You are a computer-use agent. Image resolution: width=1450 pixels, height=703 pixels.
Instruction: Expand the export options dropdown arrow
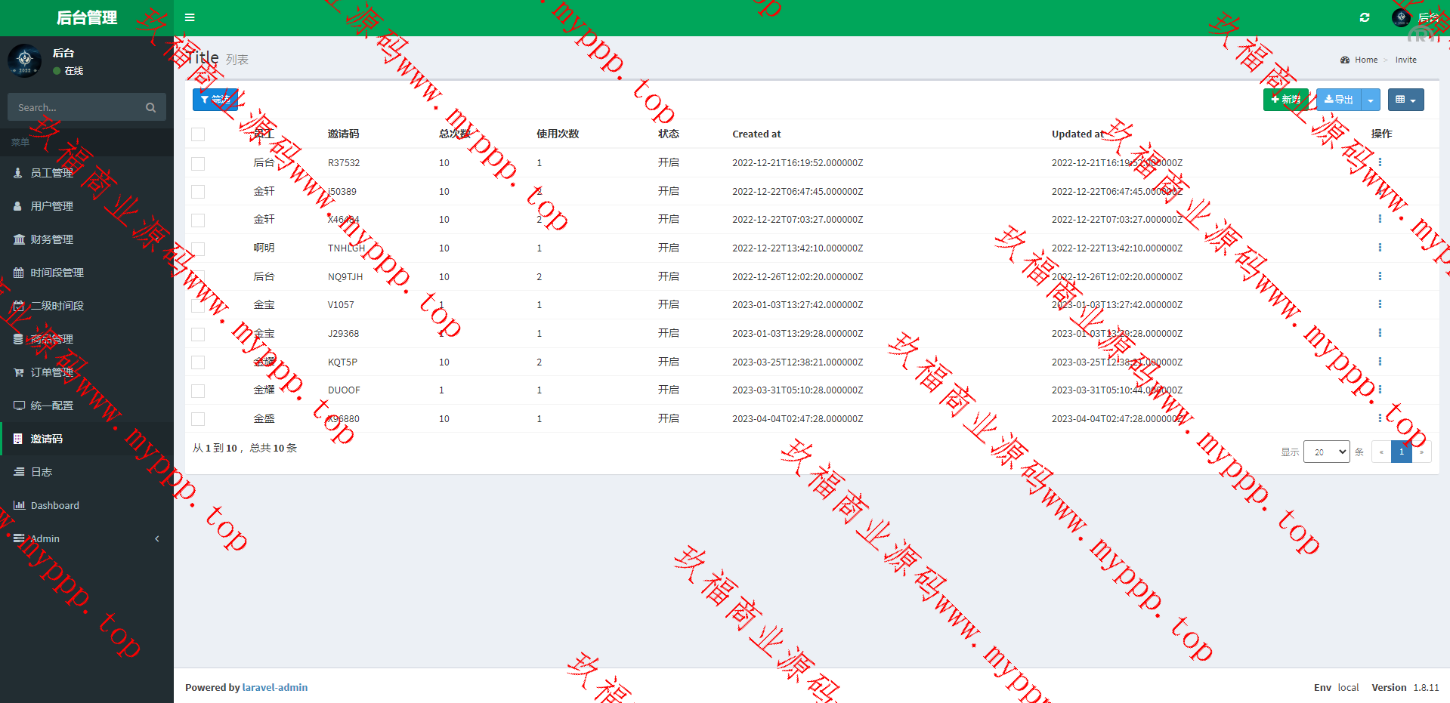(1371, 100)
